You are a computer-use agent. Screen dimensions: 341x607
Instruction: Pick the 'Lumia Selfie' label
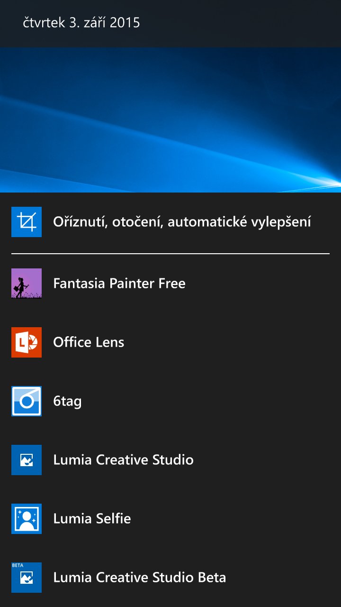[92, 519]
